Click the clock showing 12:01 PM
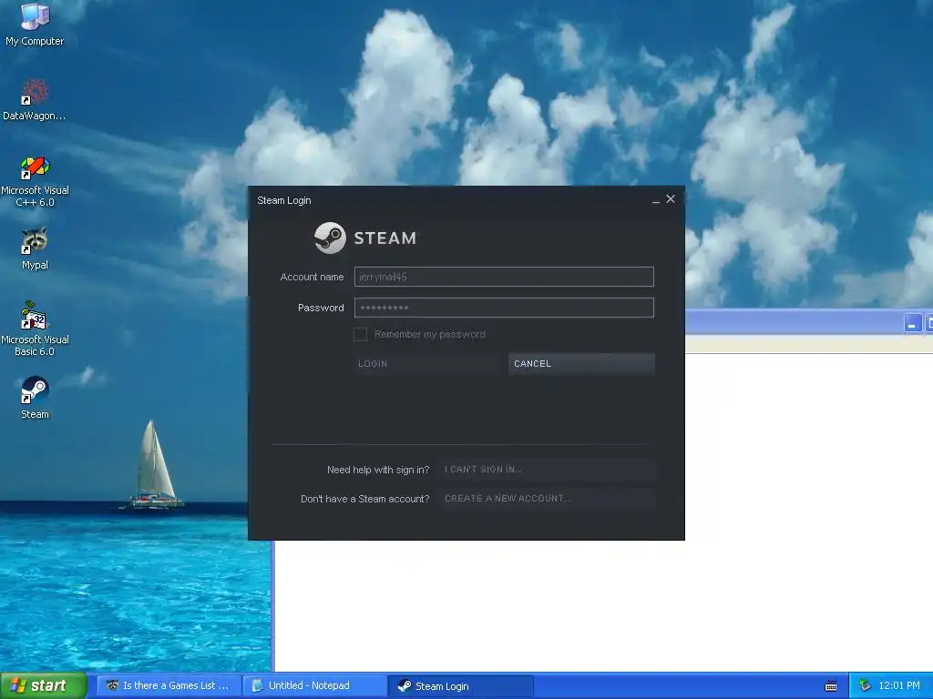 click(x=899, y=686)
